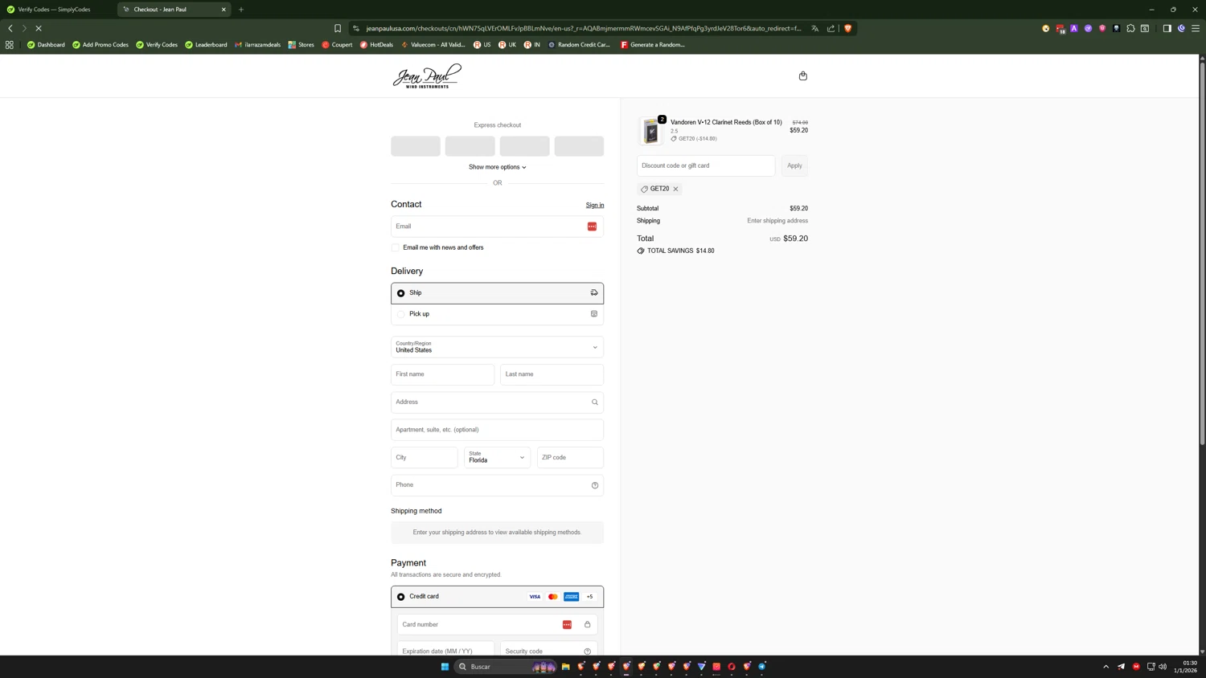
Task: Open the Dashboard bookmark
Action: (46, 45)
